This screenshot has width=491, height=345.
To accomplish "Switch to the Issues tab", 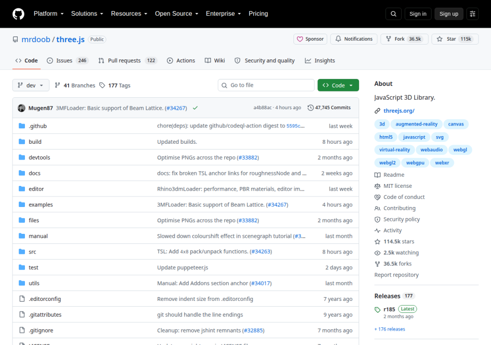I will 67,60.
